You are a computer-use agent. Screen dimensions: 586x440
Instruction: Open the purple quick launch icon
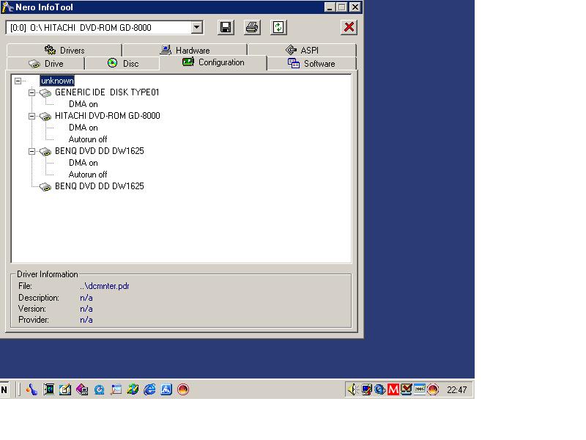pyautogui.click(x=82, y=389)
